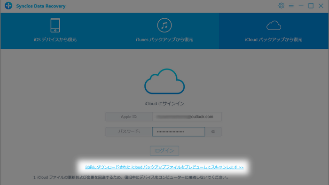Click the ログイン button
This screenshot has width=329, height=185.
point(164,151)
